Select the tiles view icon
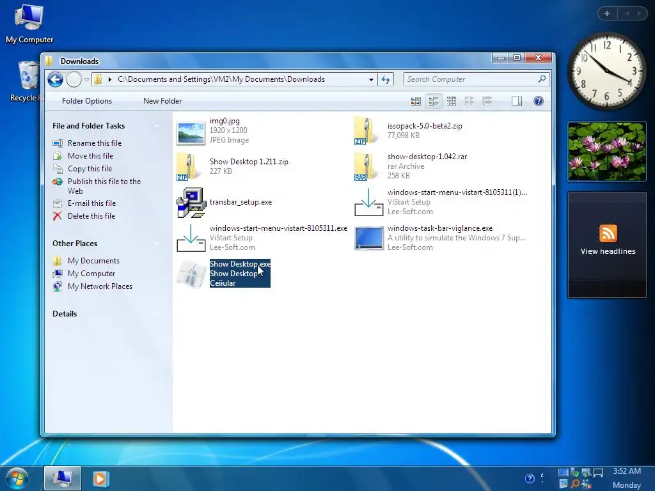The height and width of the screenshot is (491, 655). [x=434, y=101]
